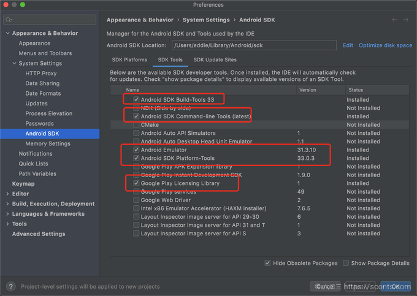Switch to SDK Platforms tab
This screenshot has width=417, height=296.
pyautogui.click(x=129, y=60)
